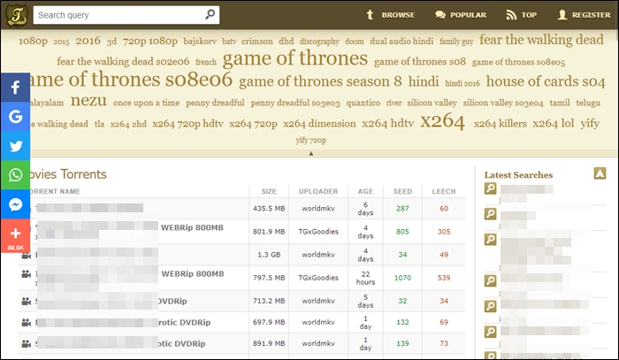Share on Facebook from the sidebar
This screenshot has height=360, width=619.
(15, 88)
